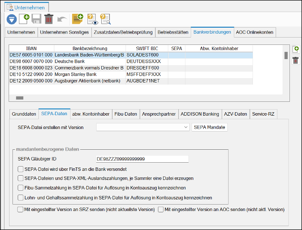Screen dimensions: 302x230
Task: Select the Augsburger Aktienbank (netbank) row
Action: point(131,81)
